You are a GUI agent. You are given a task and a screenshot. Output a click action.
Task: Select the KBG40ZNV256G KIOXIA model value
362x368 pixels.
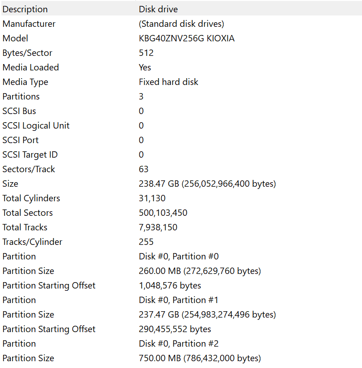click(x=186, y=38)
